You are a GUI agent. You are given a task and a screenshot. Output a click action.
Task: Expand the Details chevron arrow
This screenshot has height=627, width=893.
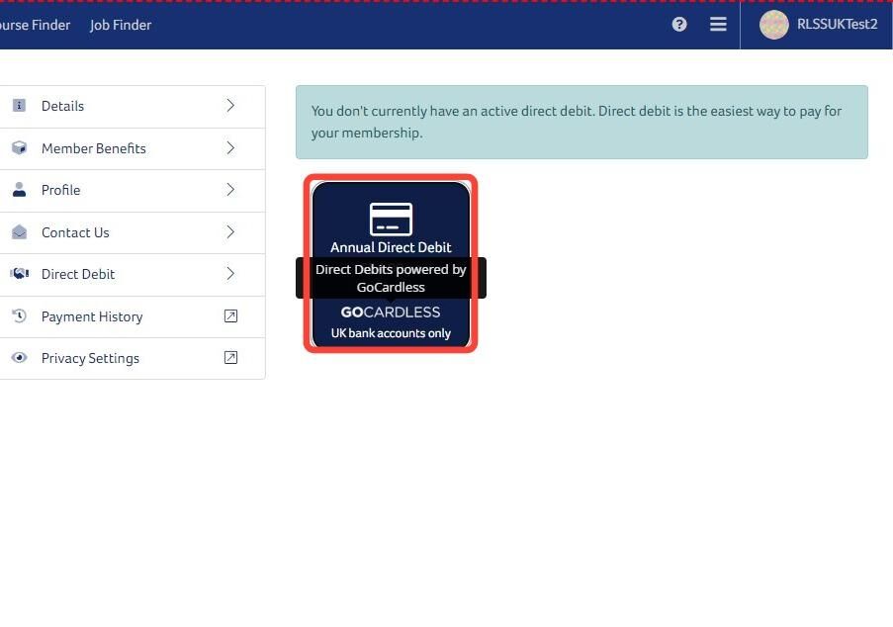(x=230, y=106)
